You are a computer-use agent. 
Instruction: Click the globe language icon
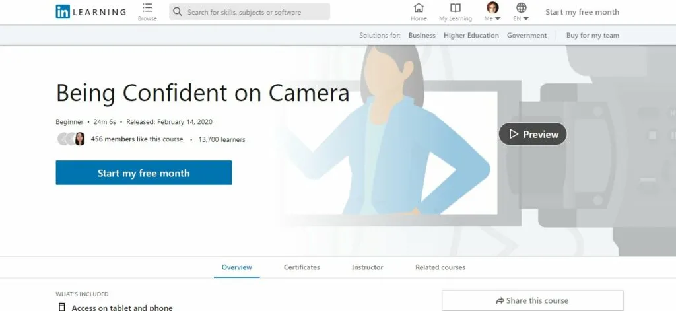[x=522, y=7]
